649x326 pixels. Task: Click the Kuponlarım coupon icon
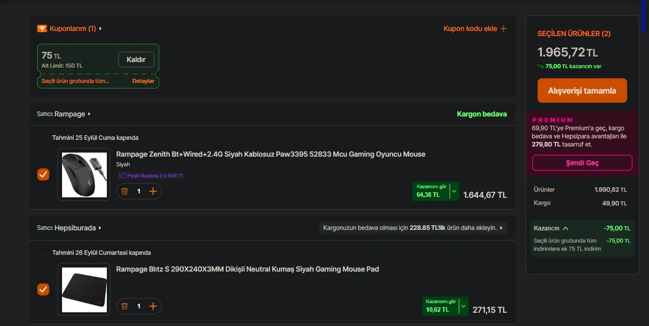point(42,28)
